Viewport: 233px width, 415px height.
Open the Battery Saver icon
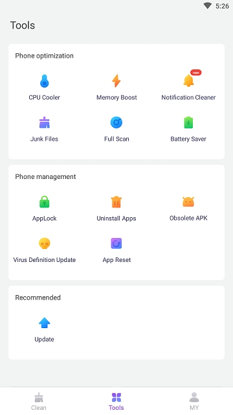coord(188,123)
